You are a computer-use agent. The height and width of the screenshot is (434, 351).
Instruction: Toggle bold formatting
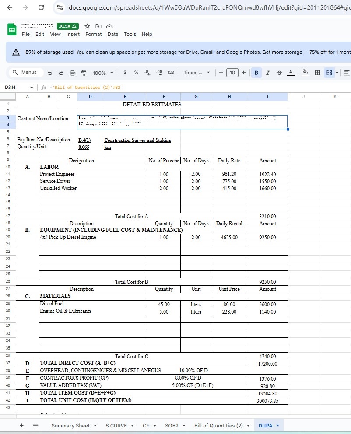point(256,73)
